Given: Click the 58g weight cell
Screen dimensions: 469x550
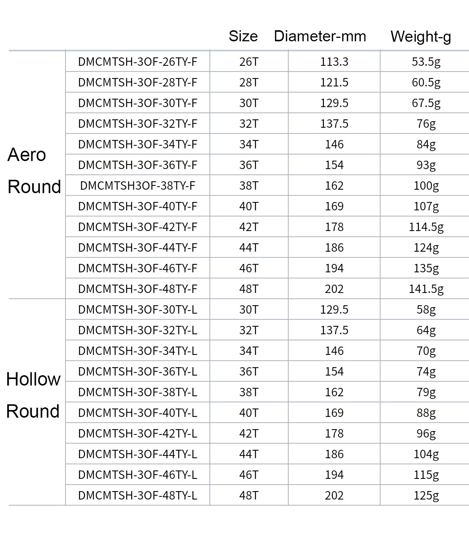Looking at the screenshot, I should [x=426, y=309].
